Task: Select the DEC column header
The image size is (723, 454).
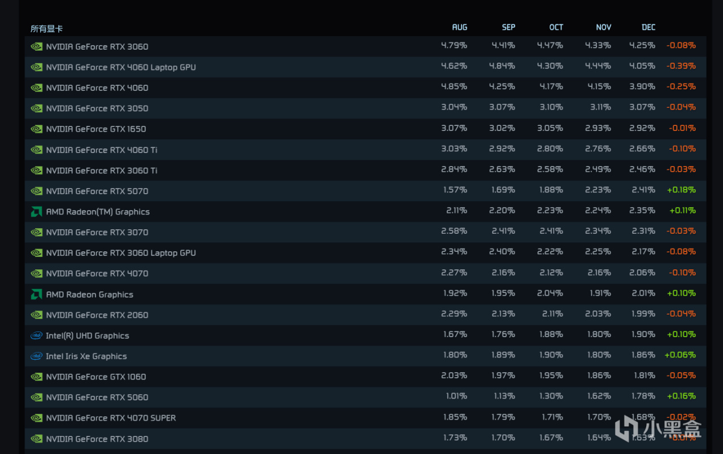Action: pos(648,27)
